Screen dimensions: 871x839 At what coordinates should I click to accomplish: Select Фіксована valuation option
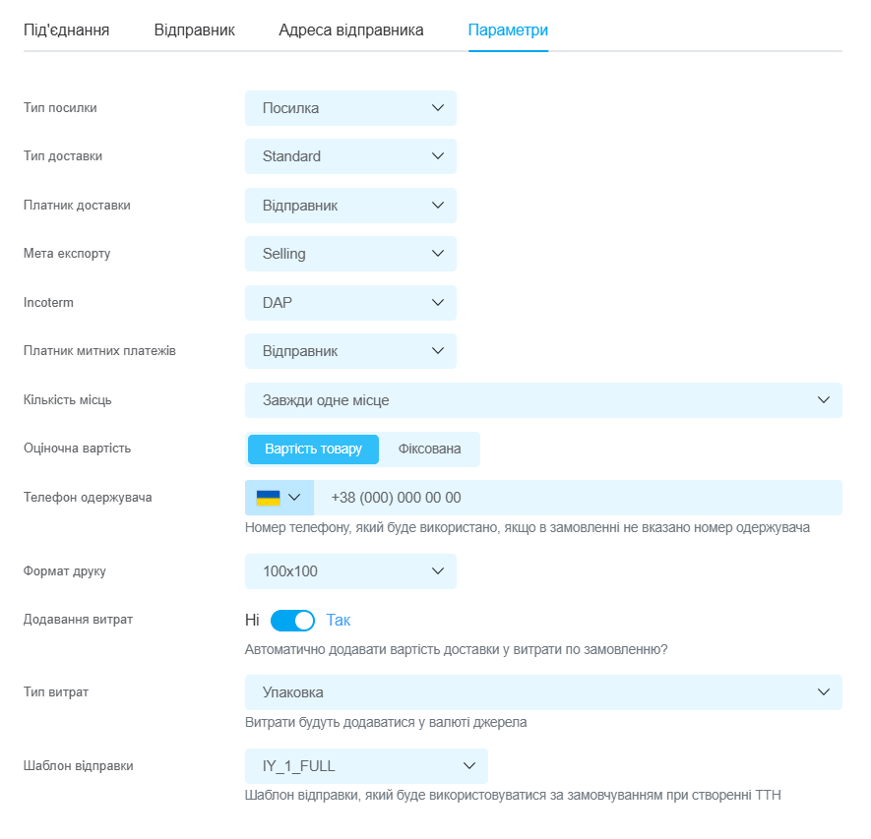click(x=429, y=449)
